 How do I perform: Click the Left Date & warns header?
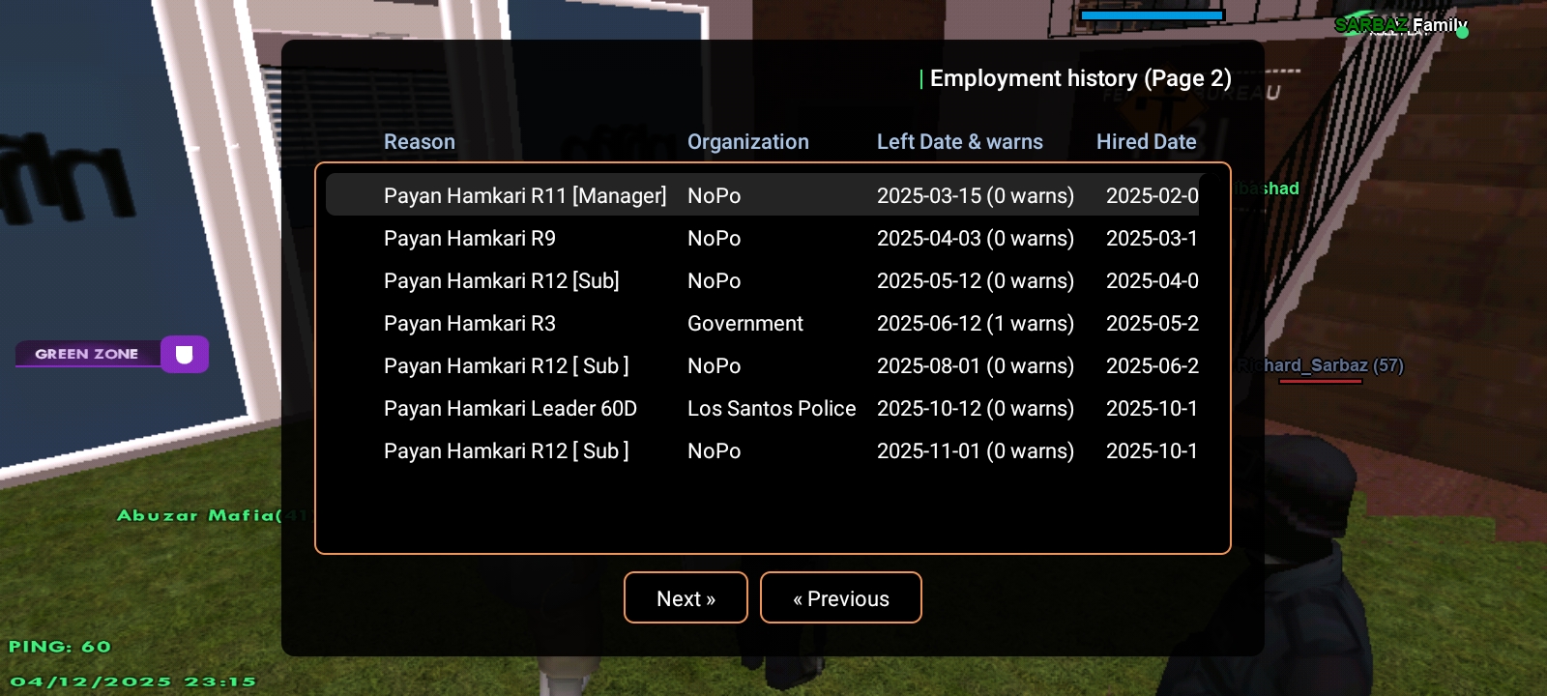tap(959, 142)
